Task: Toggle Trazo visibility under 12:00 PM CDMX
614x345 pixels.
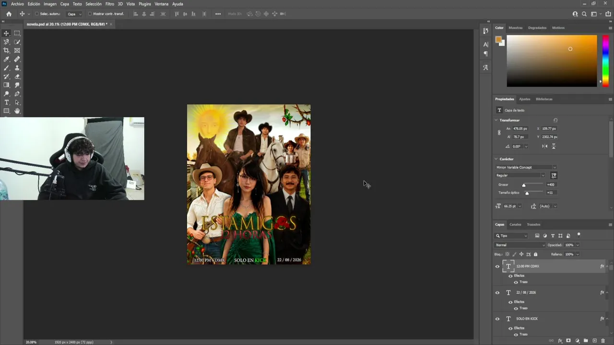Action: [x=516, y=282]
